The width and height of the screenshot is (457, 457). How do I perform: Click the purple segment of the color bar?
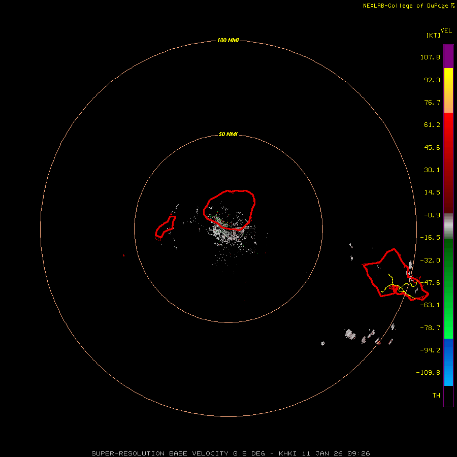(448, 57)
